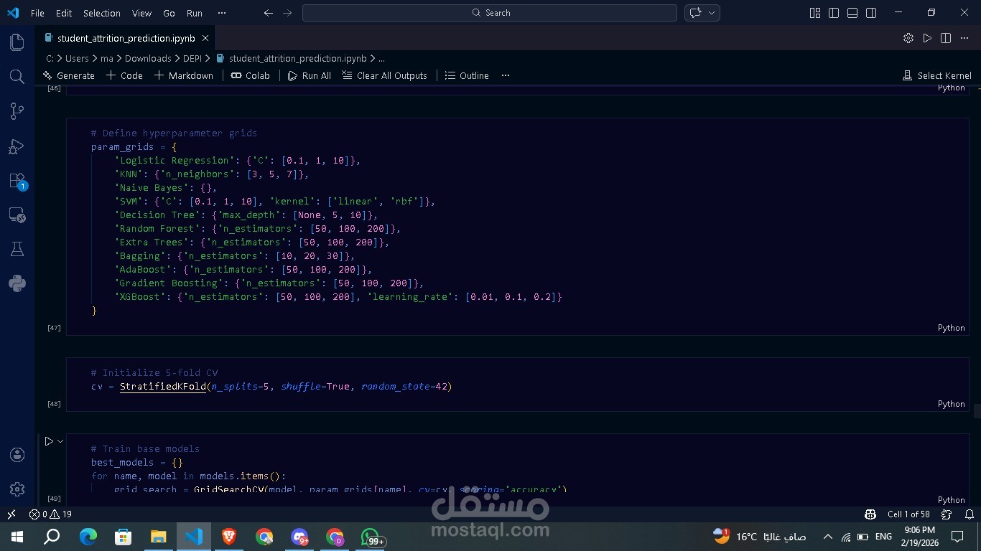981x551 pixels.
Task: Close the student_attrition_prediction.ipynb tab
Action: coord(205,39)
